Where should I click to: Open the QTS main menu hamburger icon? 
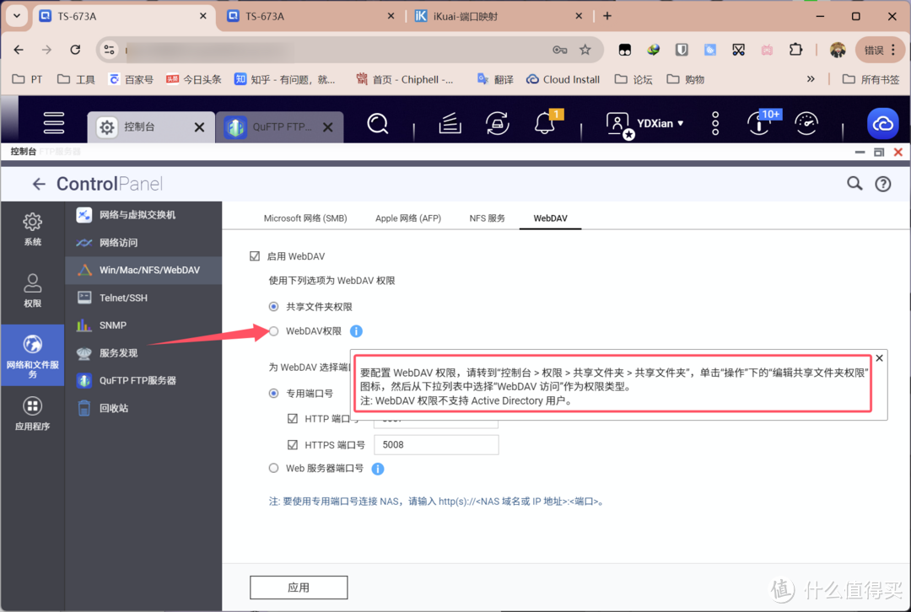click(x=54, y=123)
